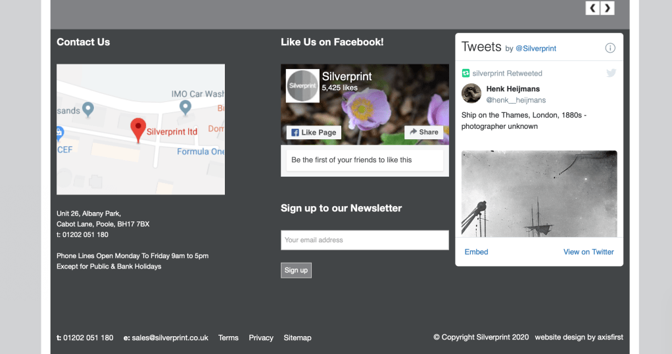Click the newsletter email address field
This screenshot has width=672, height=354.
pyautogui.click(x=364, y=240)
